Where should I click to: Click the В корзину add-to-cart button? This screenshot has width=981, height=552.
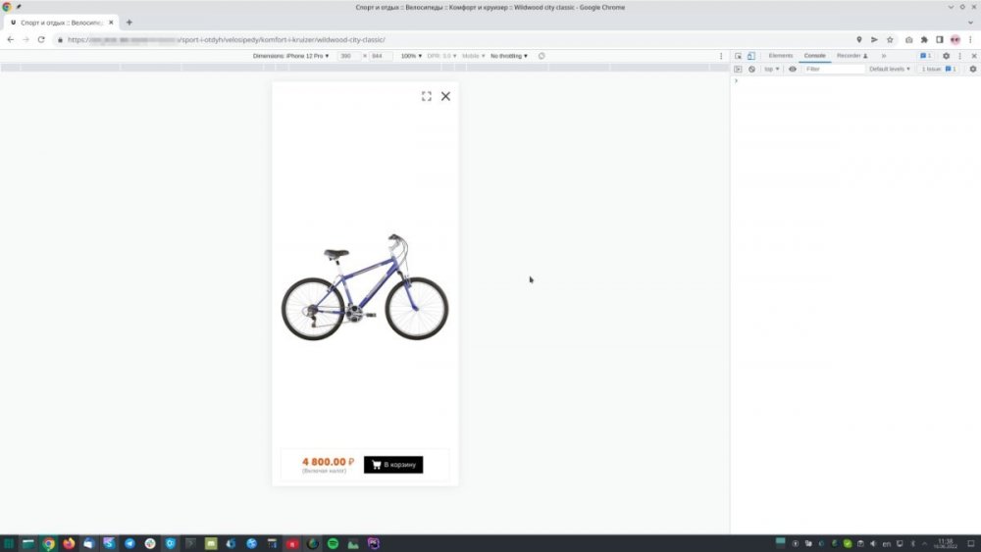tap(393, 465)
